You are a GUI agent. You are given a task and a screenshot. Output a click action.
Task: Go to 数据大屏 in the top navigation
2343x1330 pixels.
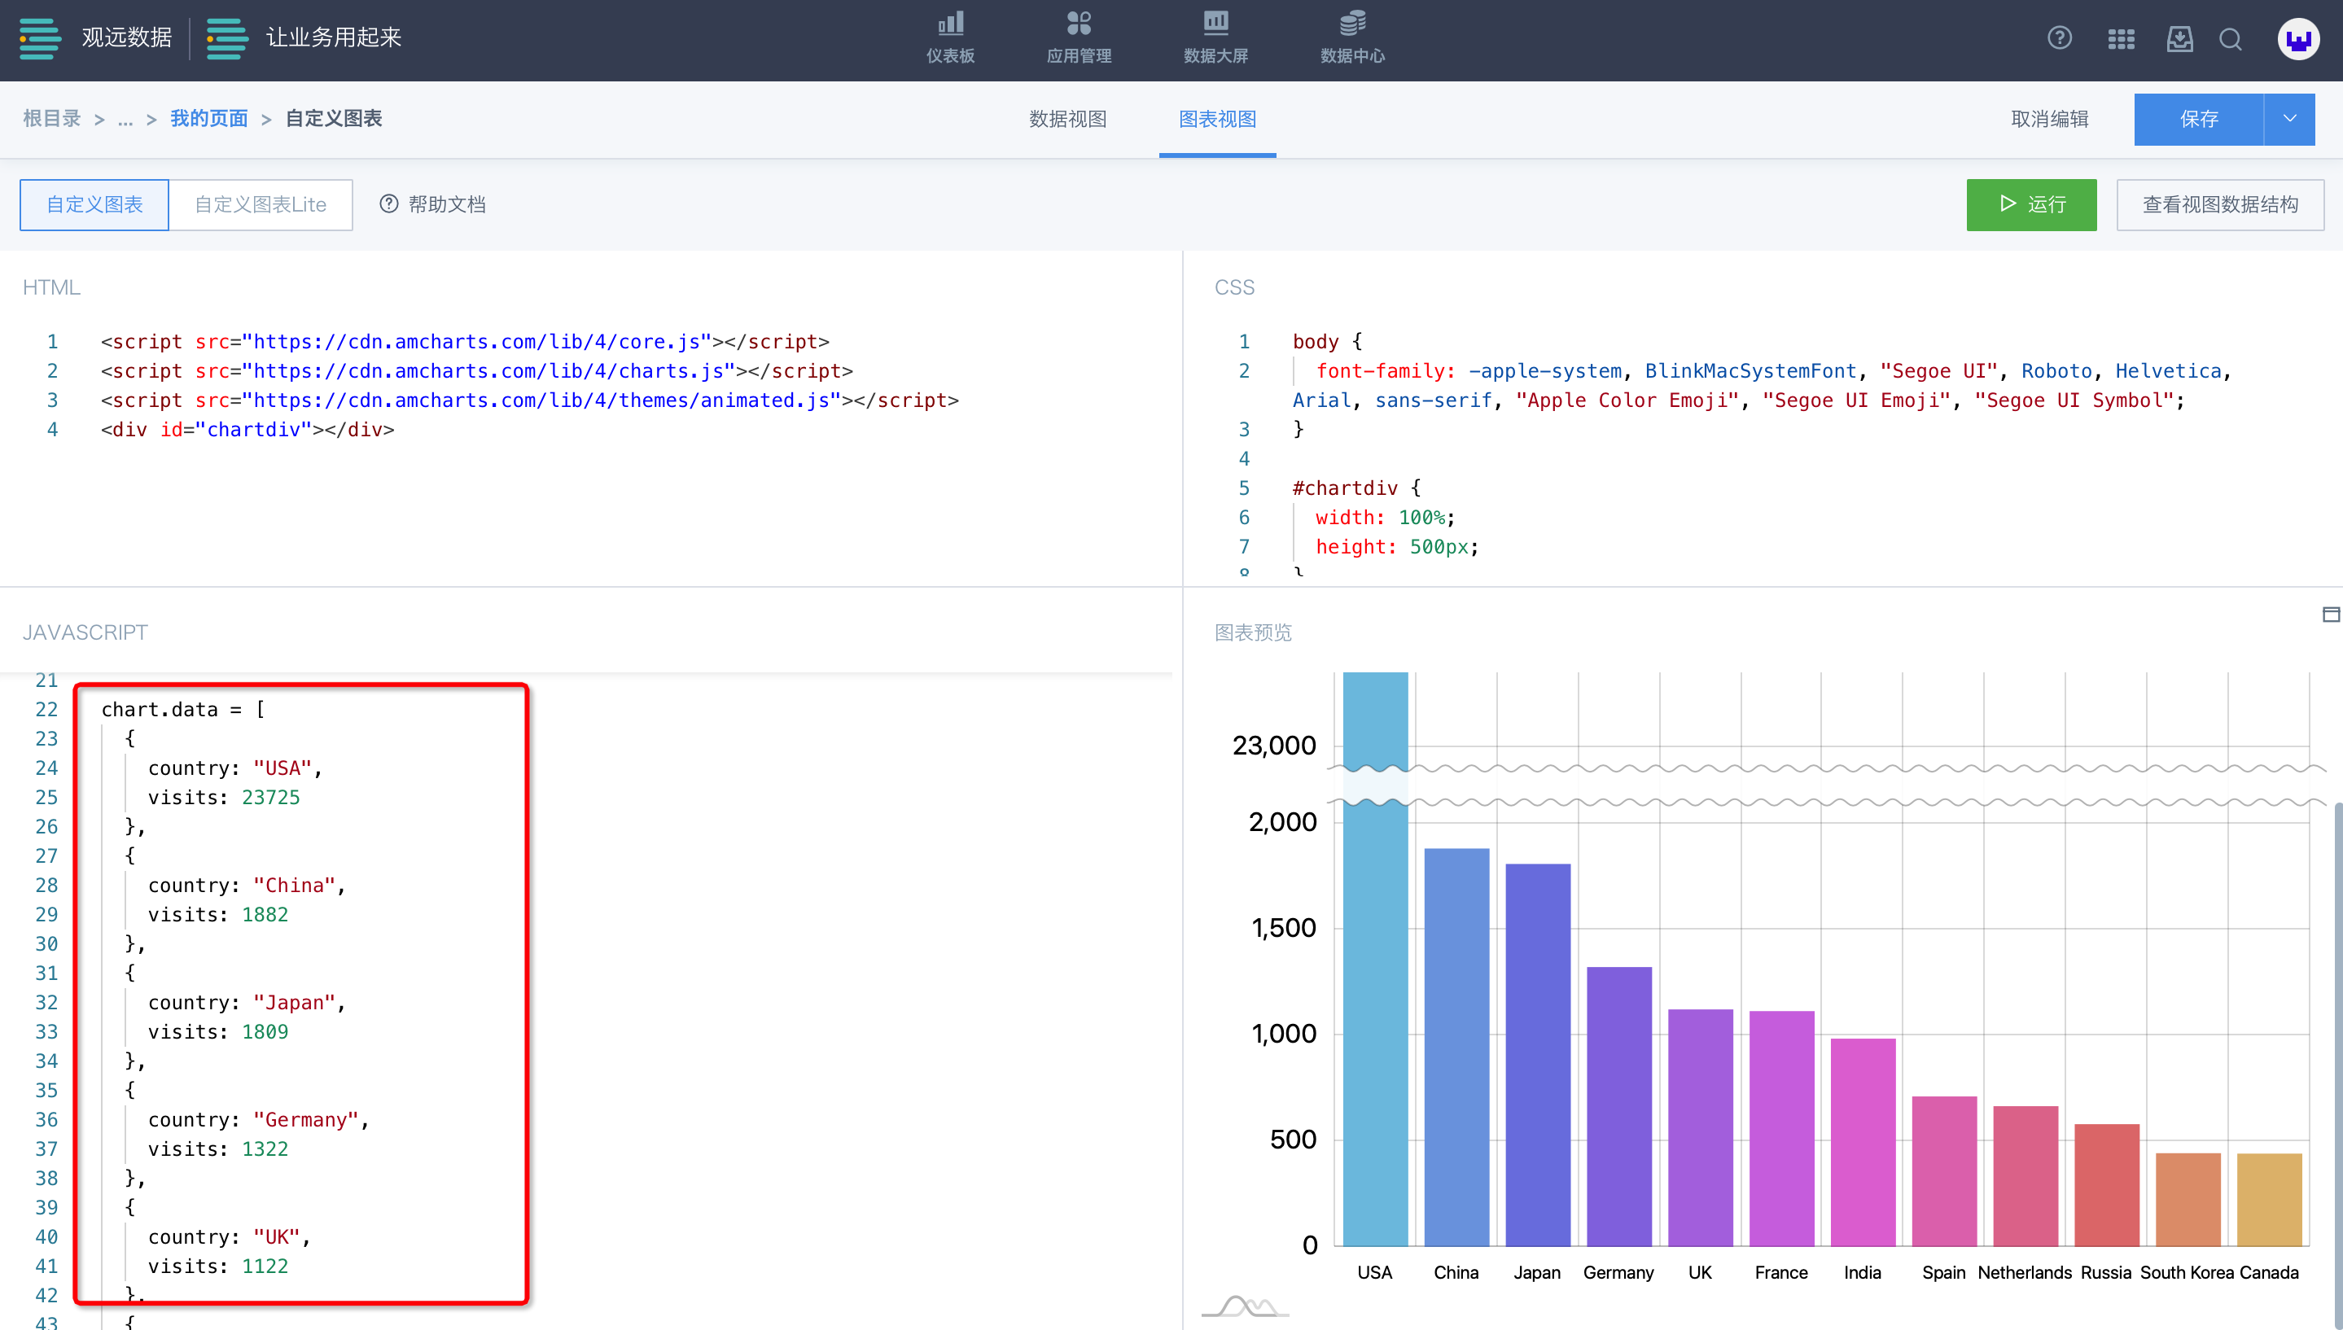1215,38
